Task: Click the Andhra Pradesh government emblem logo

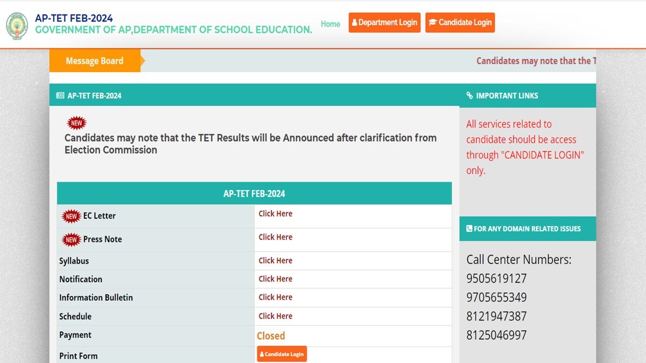Action: [x=17, y=24]
